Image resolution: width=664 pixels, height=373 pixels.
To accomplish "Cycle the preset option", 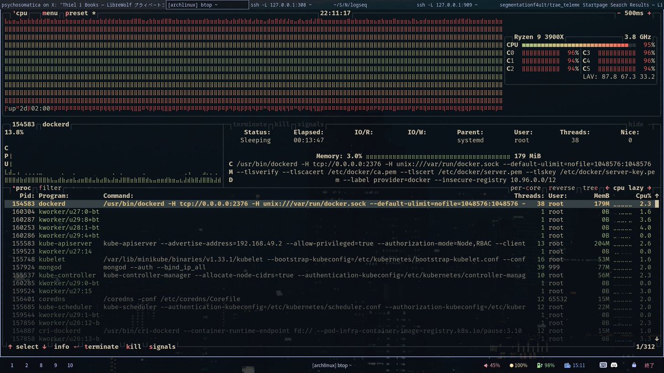I will point(80,13).
